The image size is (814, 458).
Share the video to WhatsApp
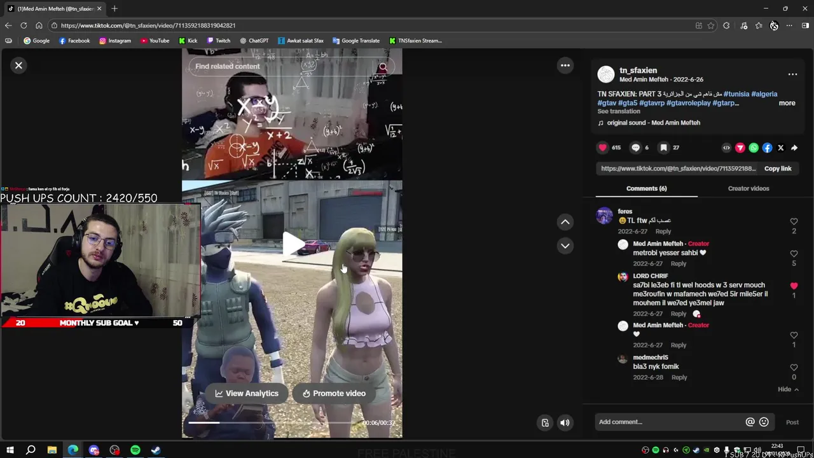tap(754, 148)
